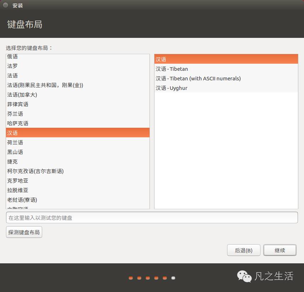This screenshot has width=304, height=292.
Task: Select 俄语 from the layout list
Action: (12, 56)
